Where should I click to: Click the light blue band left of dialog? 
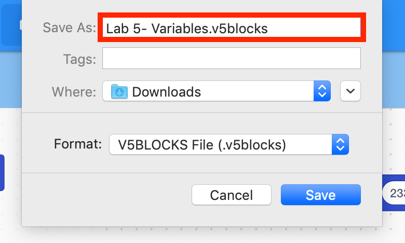(10, 79)
